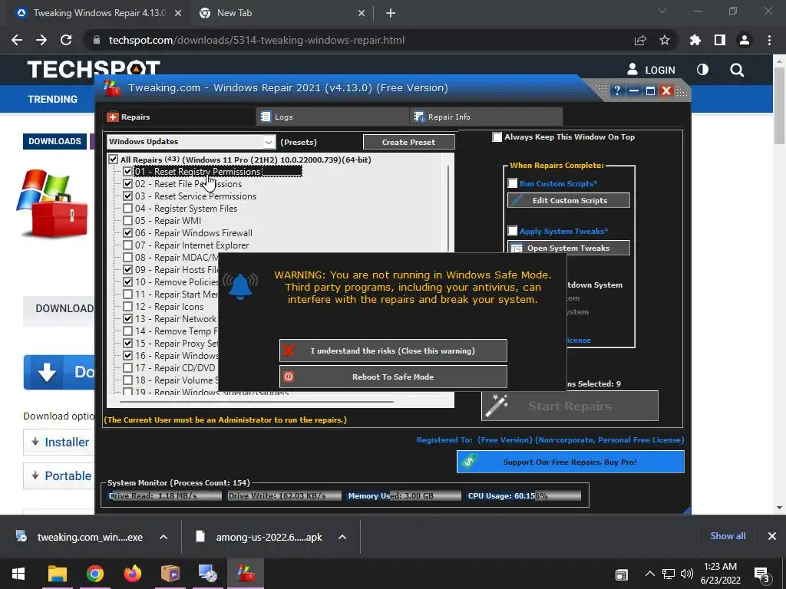786x589 pixels.
Task: Switch to the Repair Info tab
Action: [486, 117]
